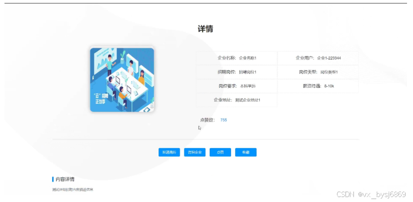Click the 点赞数 label

point(208,120)
